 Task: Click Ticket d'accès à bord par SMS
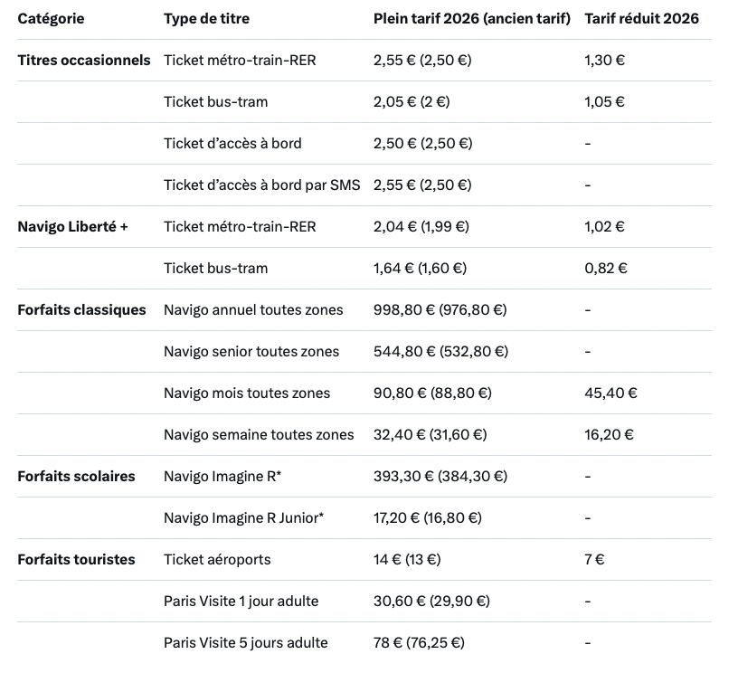pyautogui.click(x=261, y=185)
